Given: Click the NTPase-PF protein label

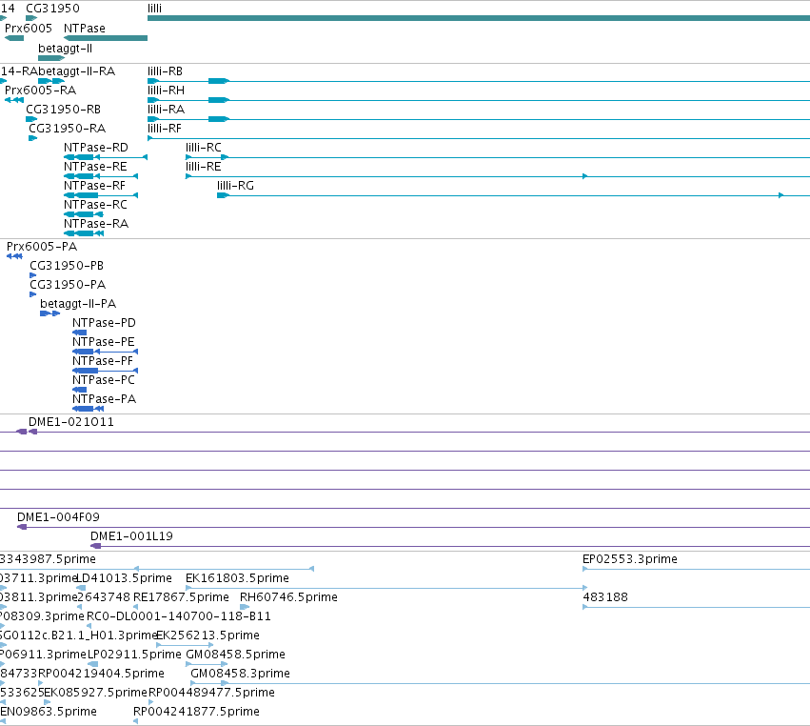Looking at the screenshot, I should click(x=103, y=361).
